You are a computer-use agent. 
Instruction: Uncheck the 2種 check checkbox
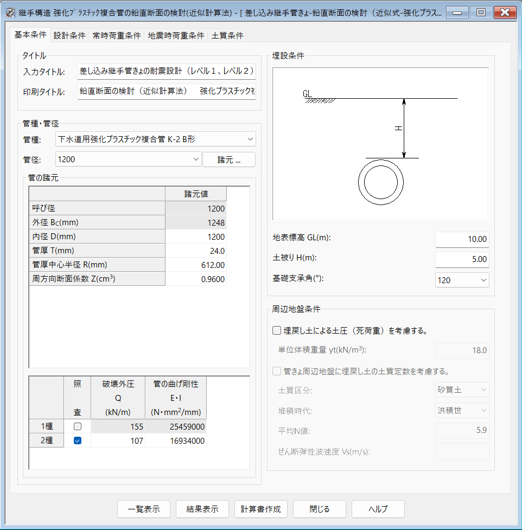point(77,441)
